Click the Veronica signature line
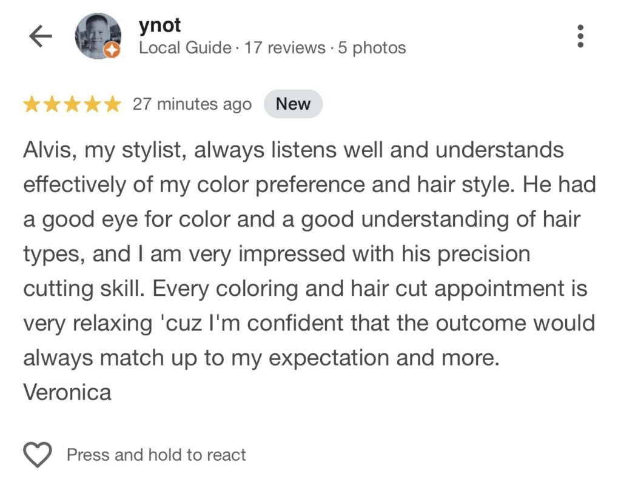Screen dimensions: 621x502 pyautogui.click(x=67, y=392)
